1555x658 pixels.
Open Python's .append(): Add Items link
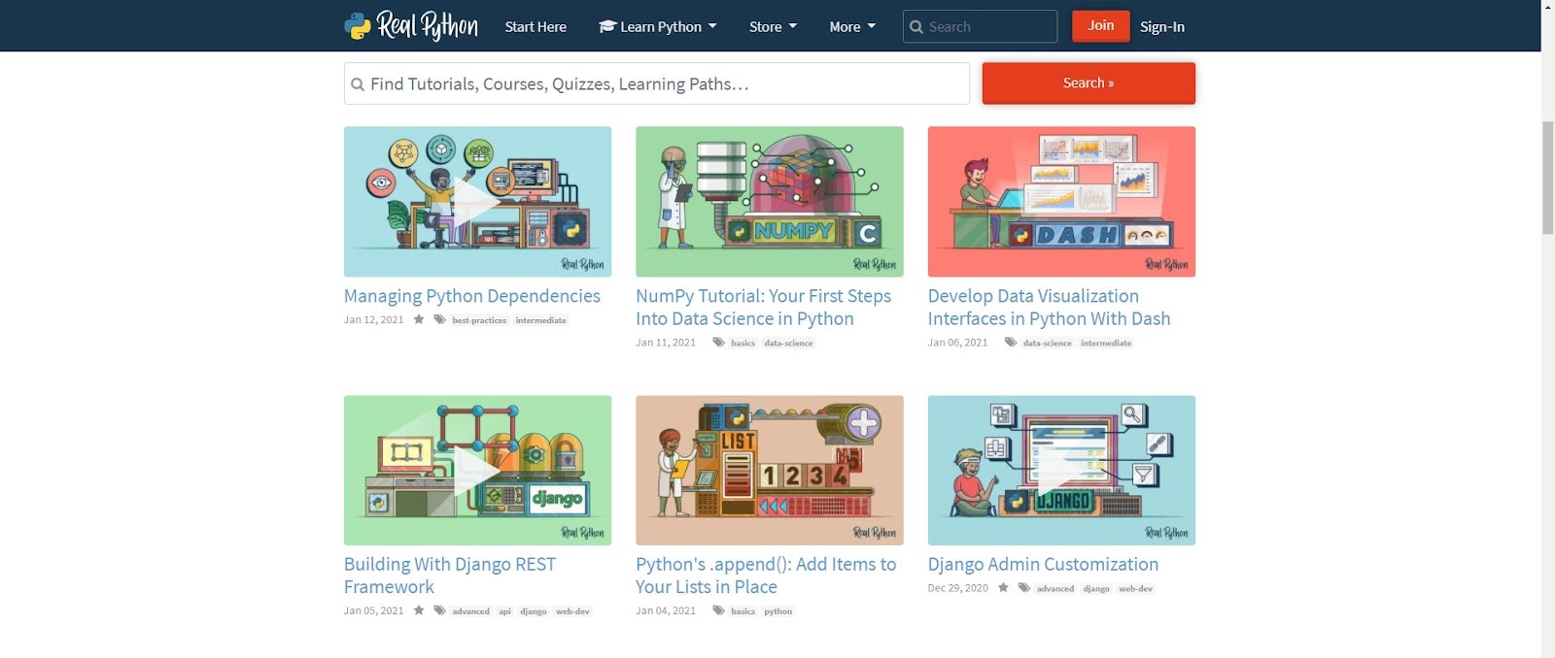click(766, 576)
